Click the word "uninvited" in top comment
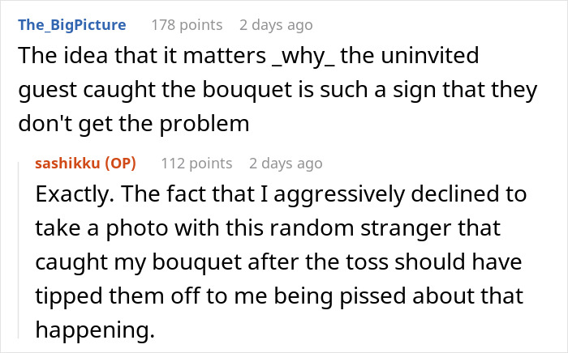 [x=432, y=57]
